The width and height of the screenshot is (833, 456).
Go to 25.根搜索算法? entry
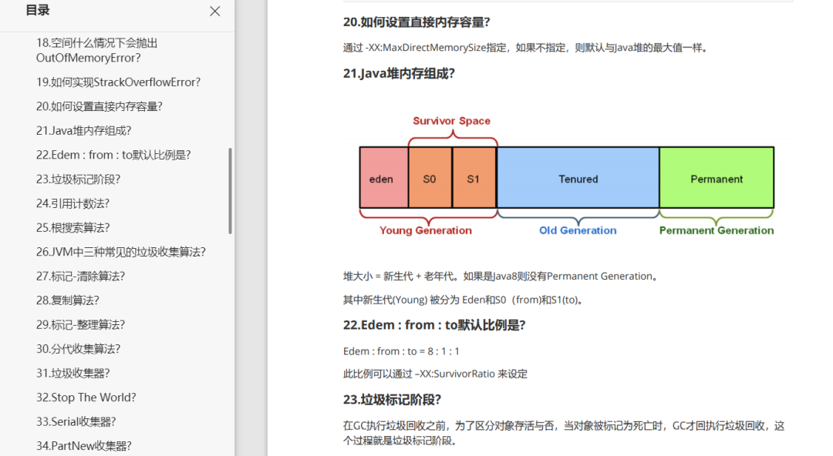(x=73, y=228)
